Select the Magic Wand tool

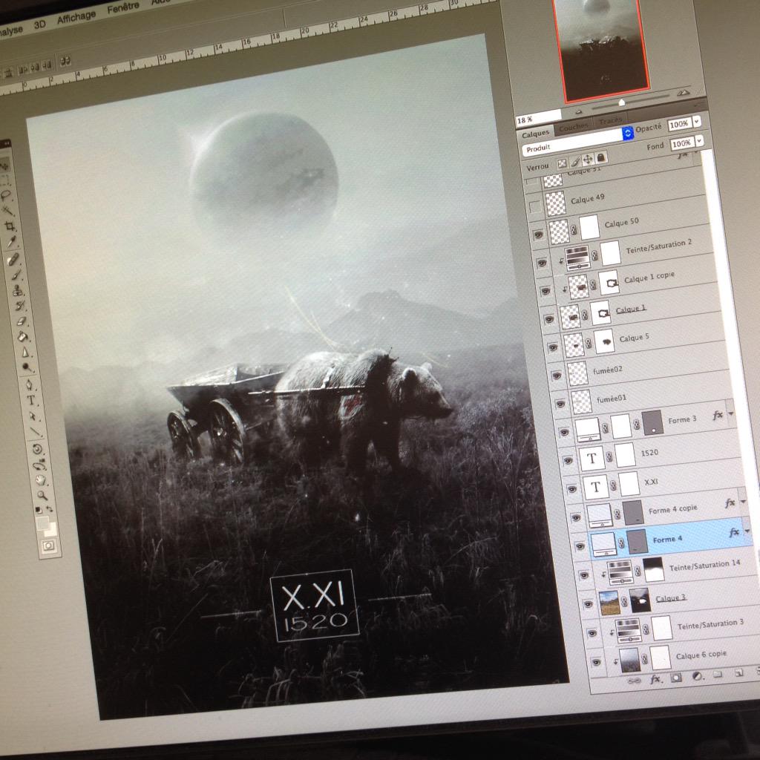(x=7, y=210)
